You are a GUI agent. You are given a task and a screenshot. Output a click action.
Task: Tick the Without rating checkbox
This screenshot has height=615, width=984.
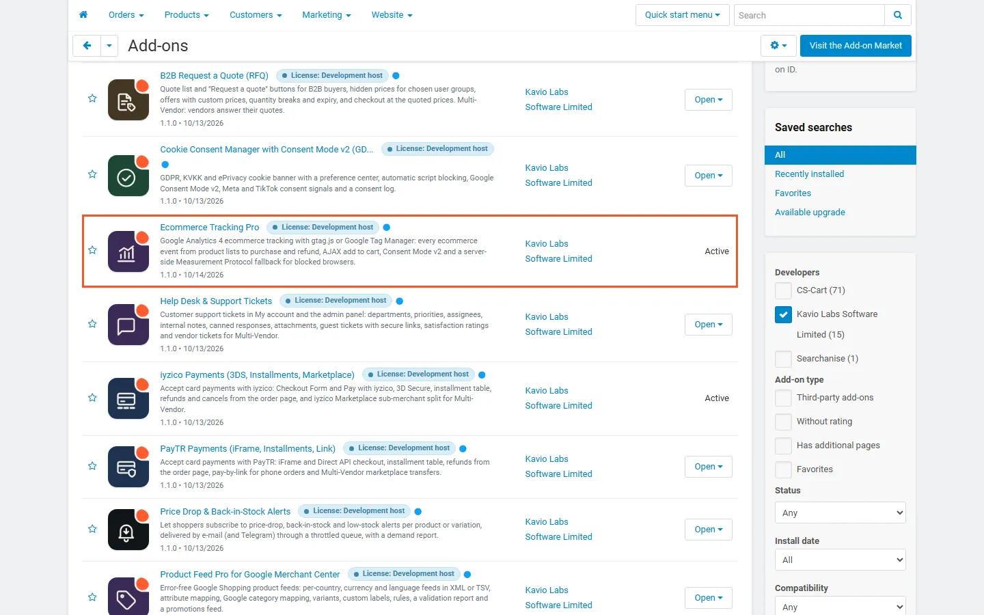pos(783,422)
